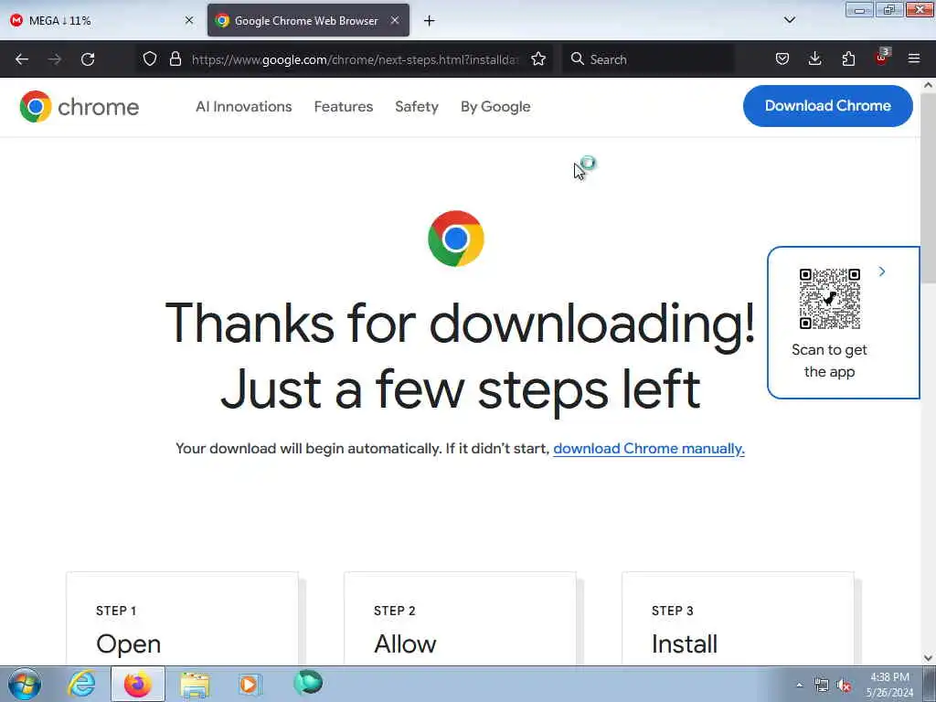Click the scrollbar up arrow
The image size is (936, 702).
coord(928,85)
